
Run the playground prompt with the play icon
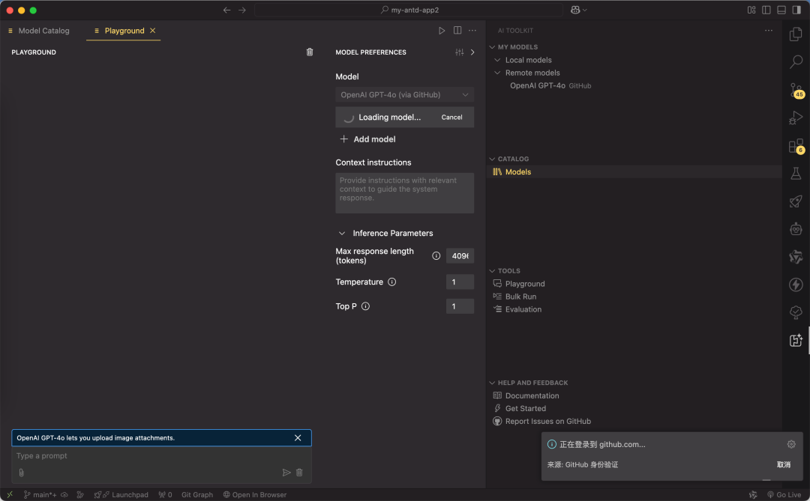coord(442,31)
